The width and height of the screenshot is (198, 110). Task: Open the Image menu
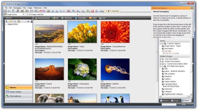tap(30, 8)
